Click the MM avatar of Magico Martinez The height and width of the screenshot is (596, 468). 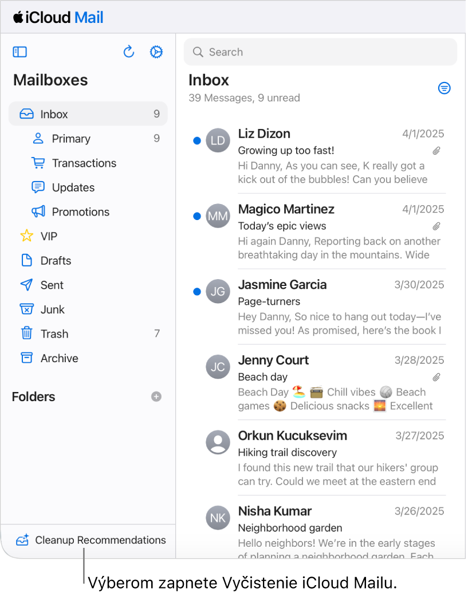[218, 216]
